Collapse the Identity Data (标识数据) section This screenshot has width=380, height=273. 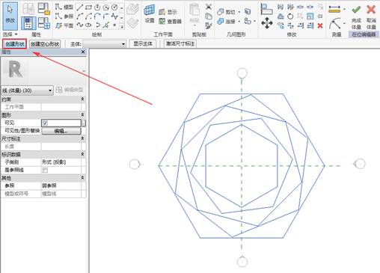pos(82,154)
